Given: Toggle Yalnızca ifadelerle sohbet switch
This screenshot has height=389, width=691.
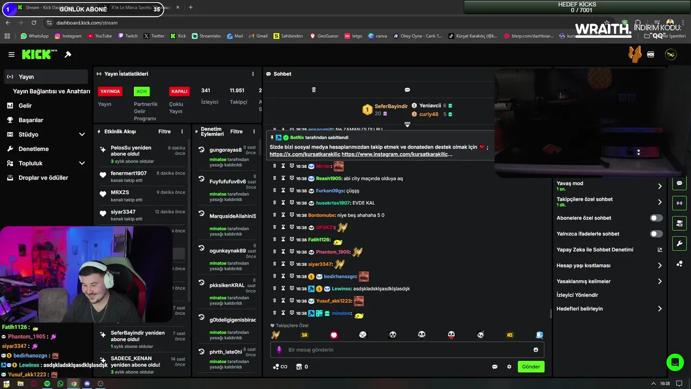Looking at the screenshot, I should pyautogui.click(x=656, y=234).
